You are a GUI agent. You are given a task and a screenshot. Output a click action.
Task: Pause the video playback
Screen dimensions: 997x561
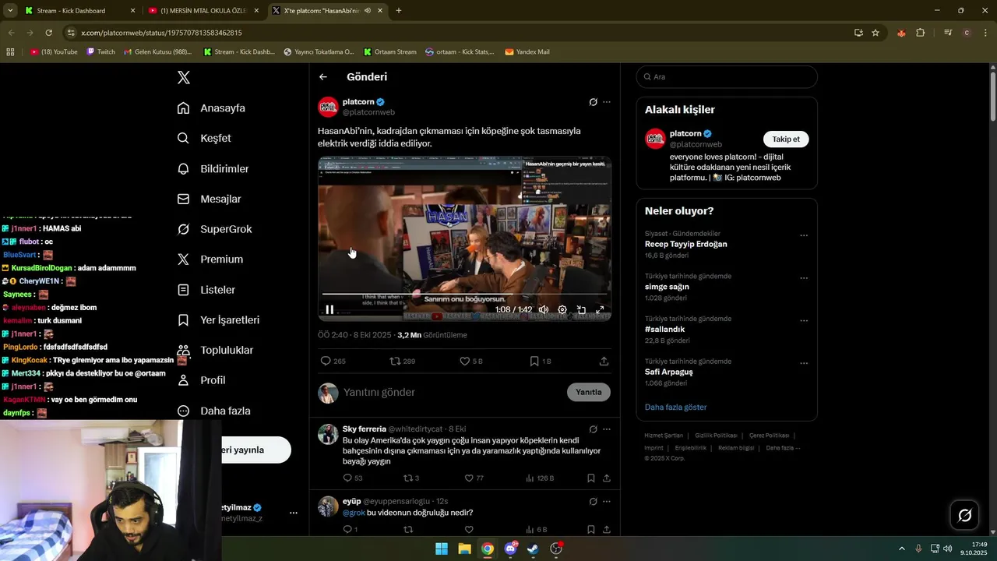329,309
